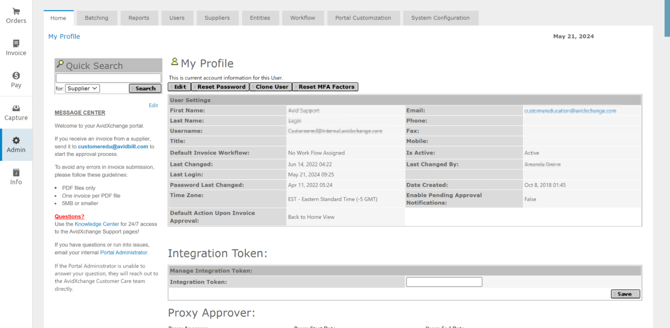Open the System Configuration tab
670x328 pixels.
[440, 18]
